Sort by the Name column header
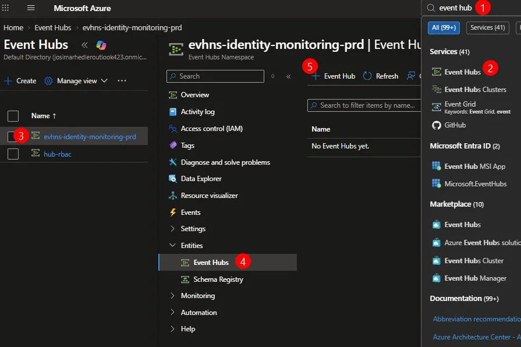The image size is (521, 347). pyautogui.click(x=44, y=116)
